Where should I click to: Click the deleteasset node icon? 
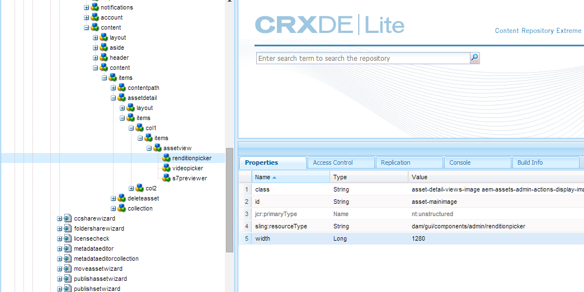pyautogui.click(x=122, y=198)
